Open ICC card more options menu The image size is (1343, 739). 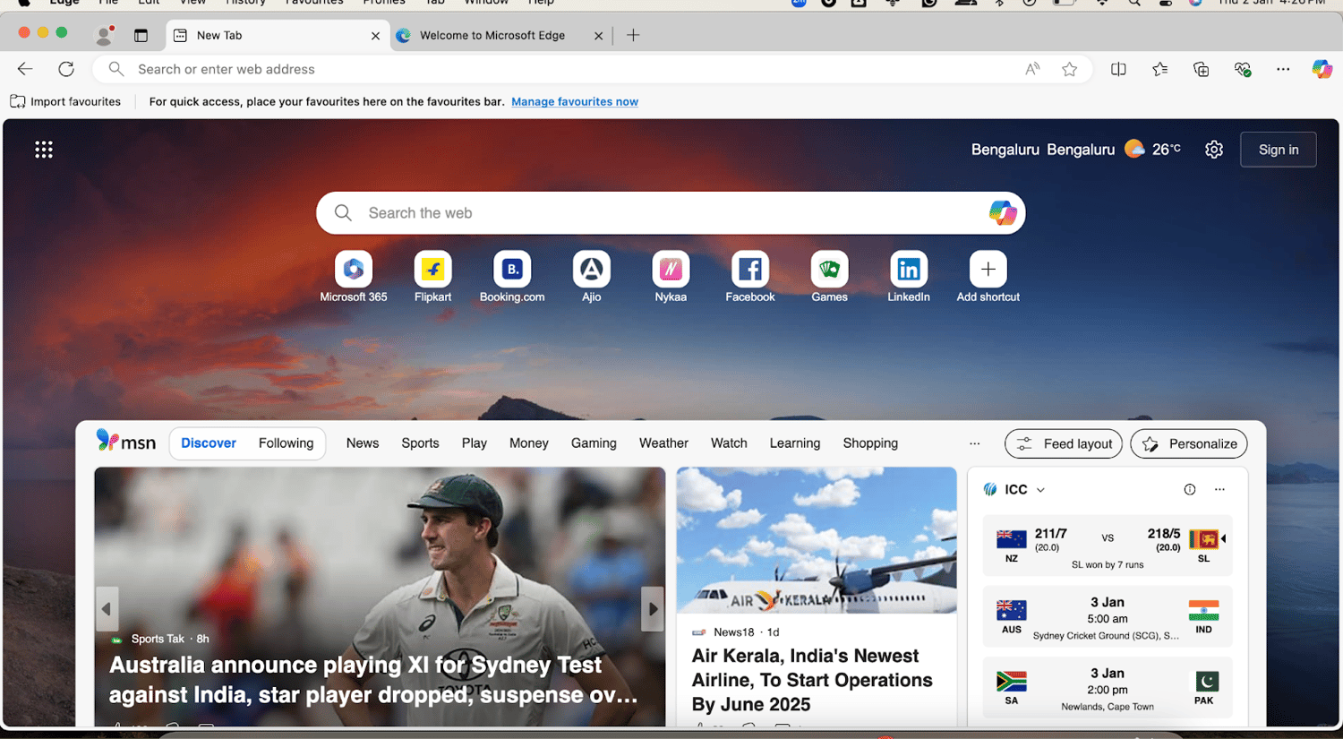(1219, 489)
